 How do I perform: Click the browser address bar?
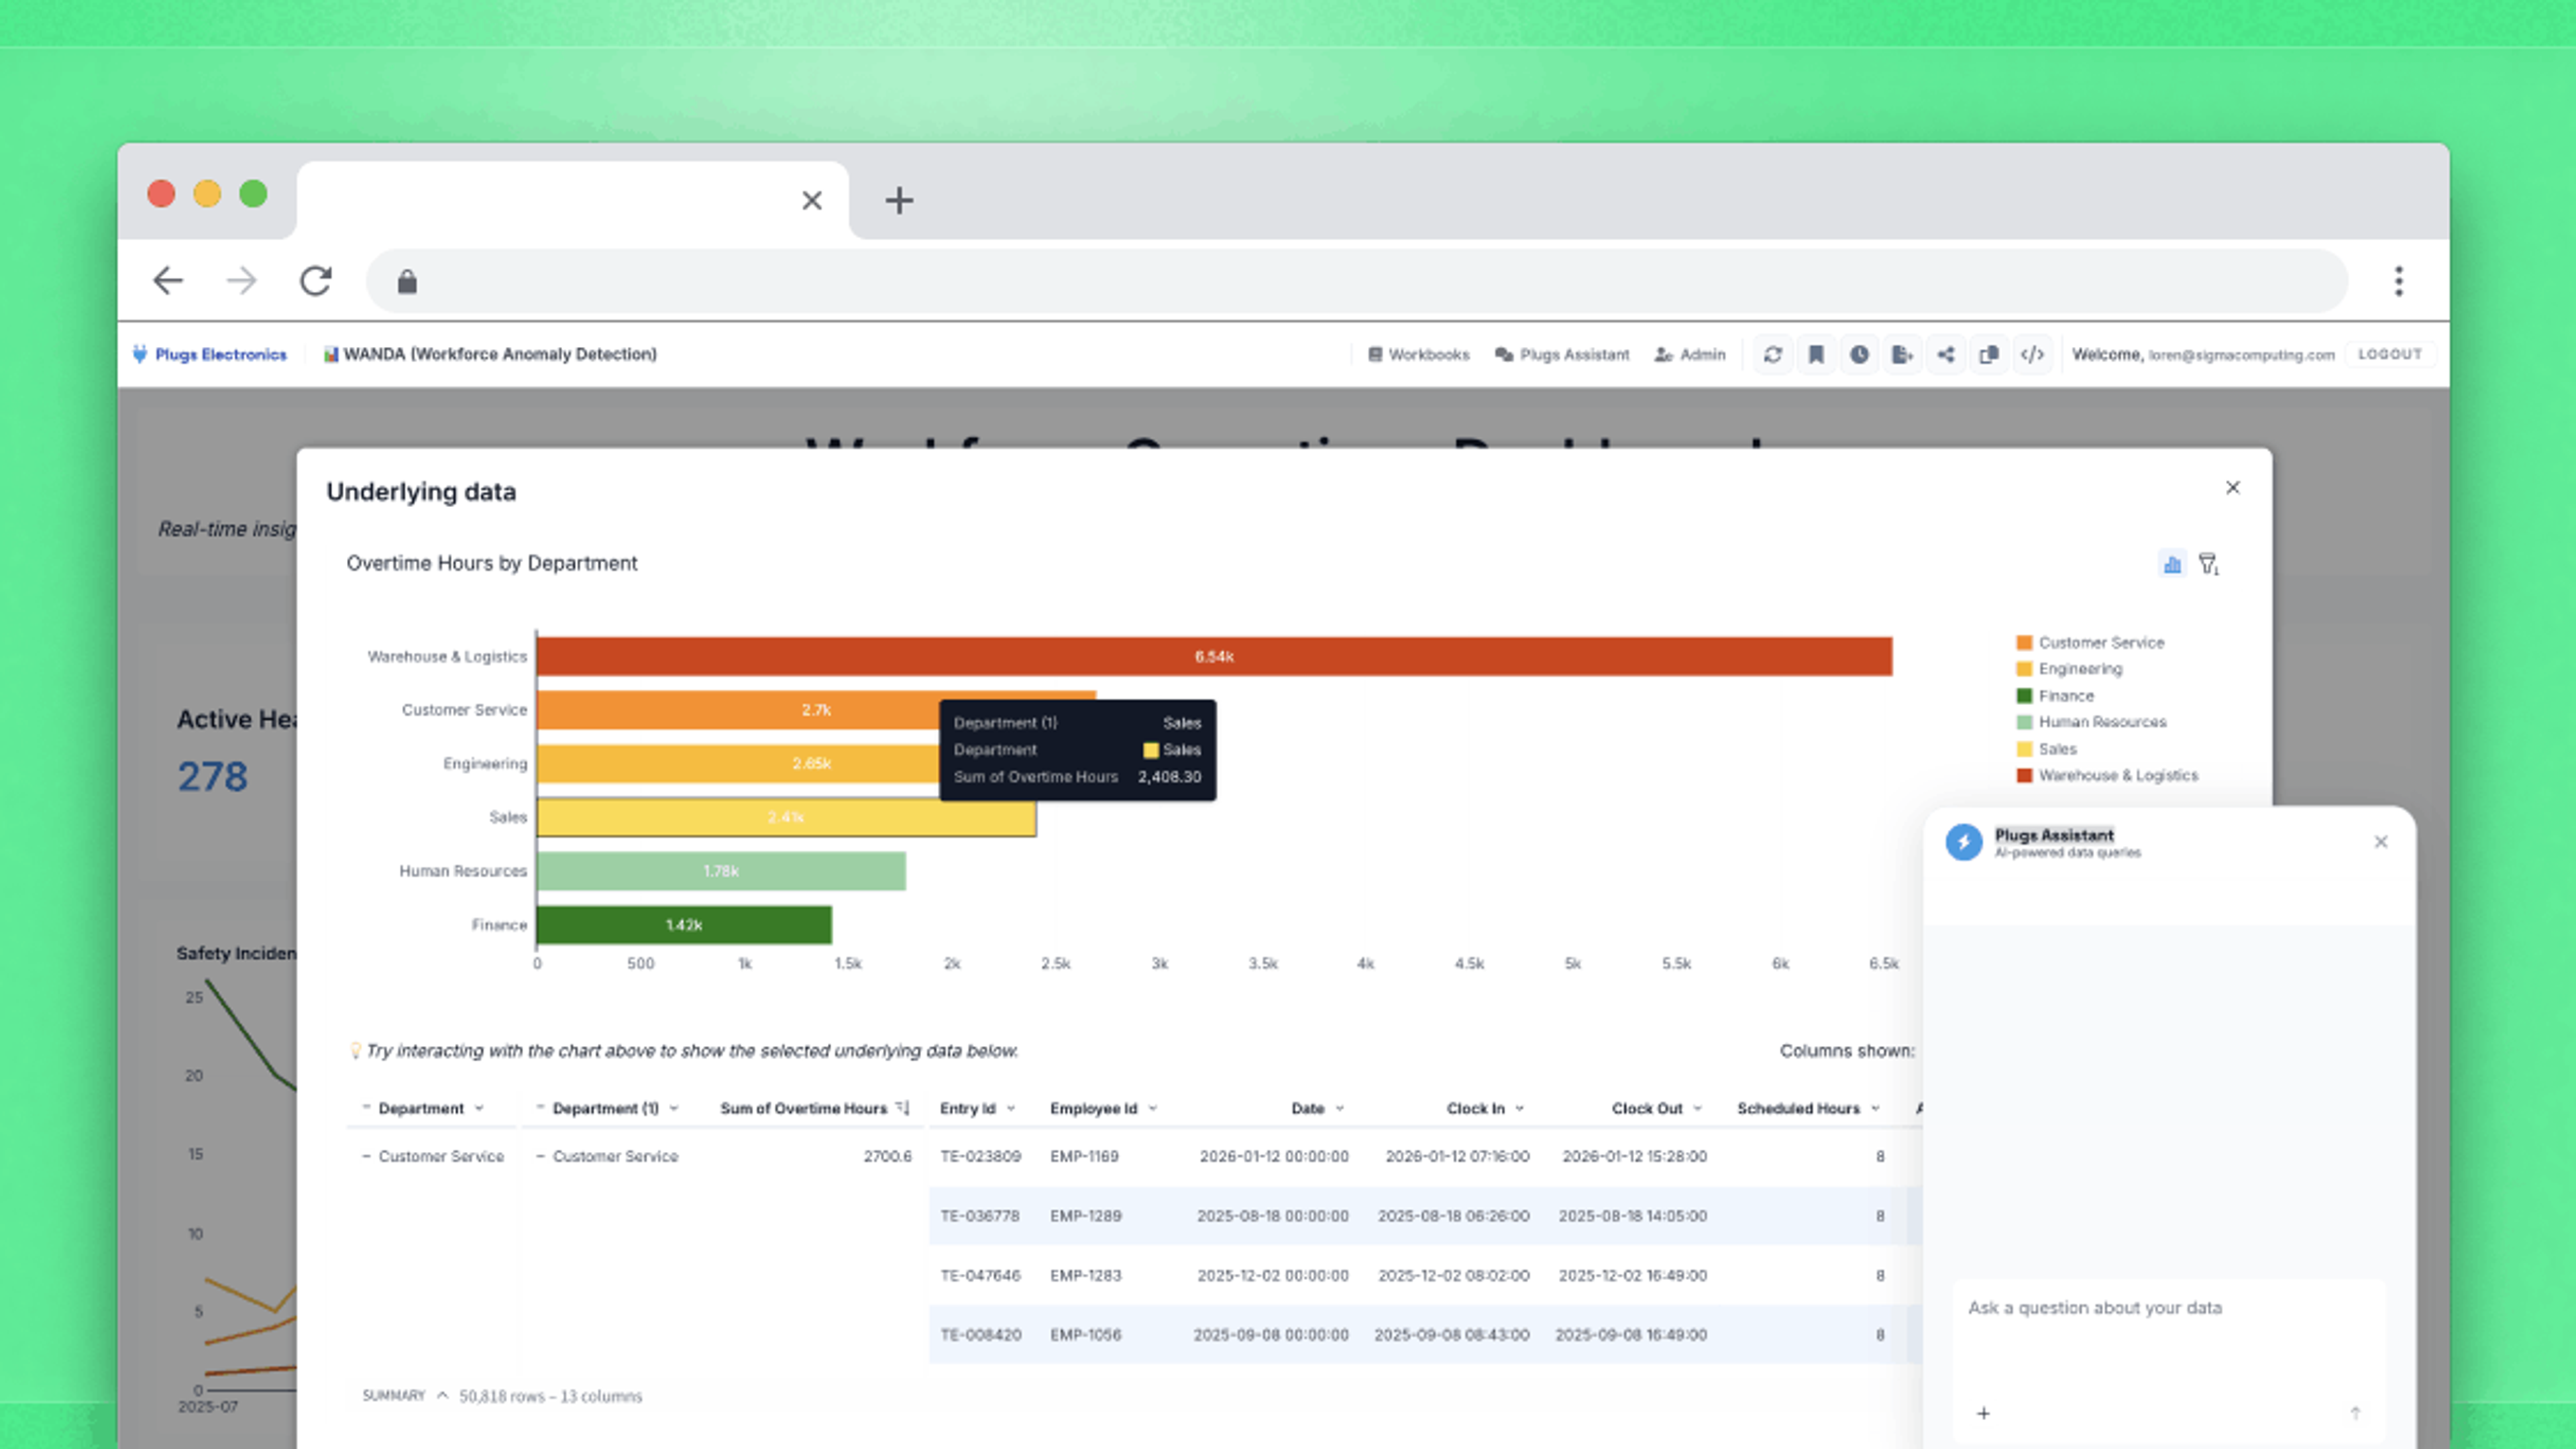[1357, 281]
